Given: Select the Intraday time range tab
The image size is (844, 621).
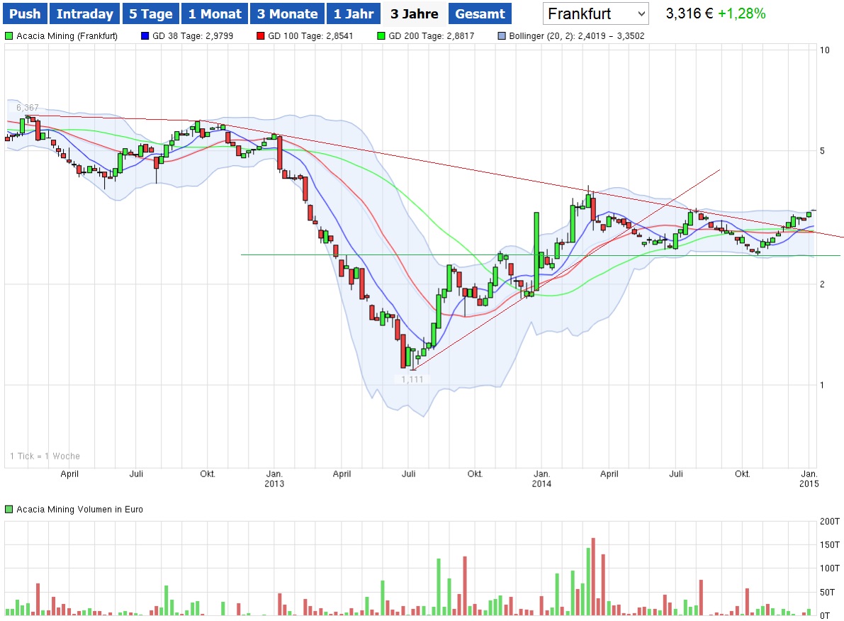Looking at the screenshot, I should [84, 13].
